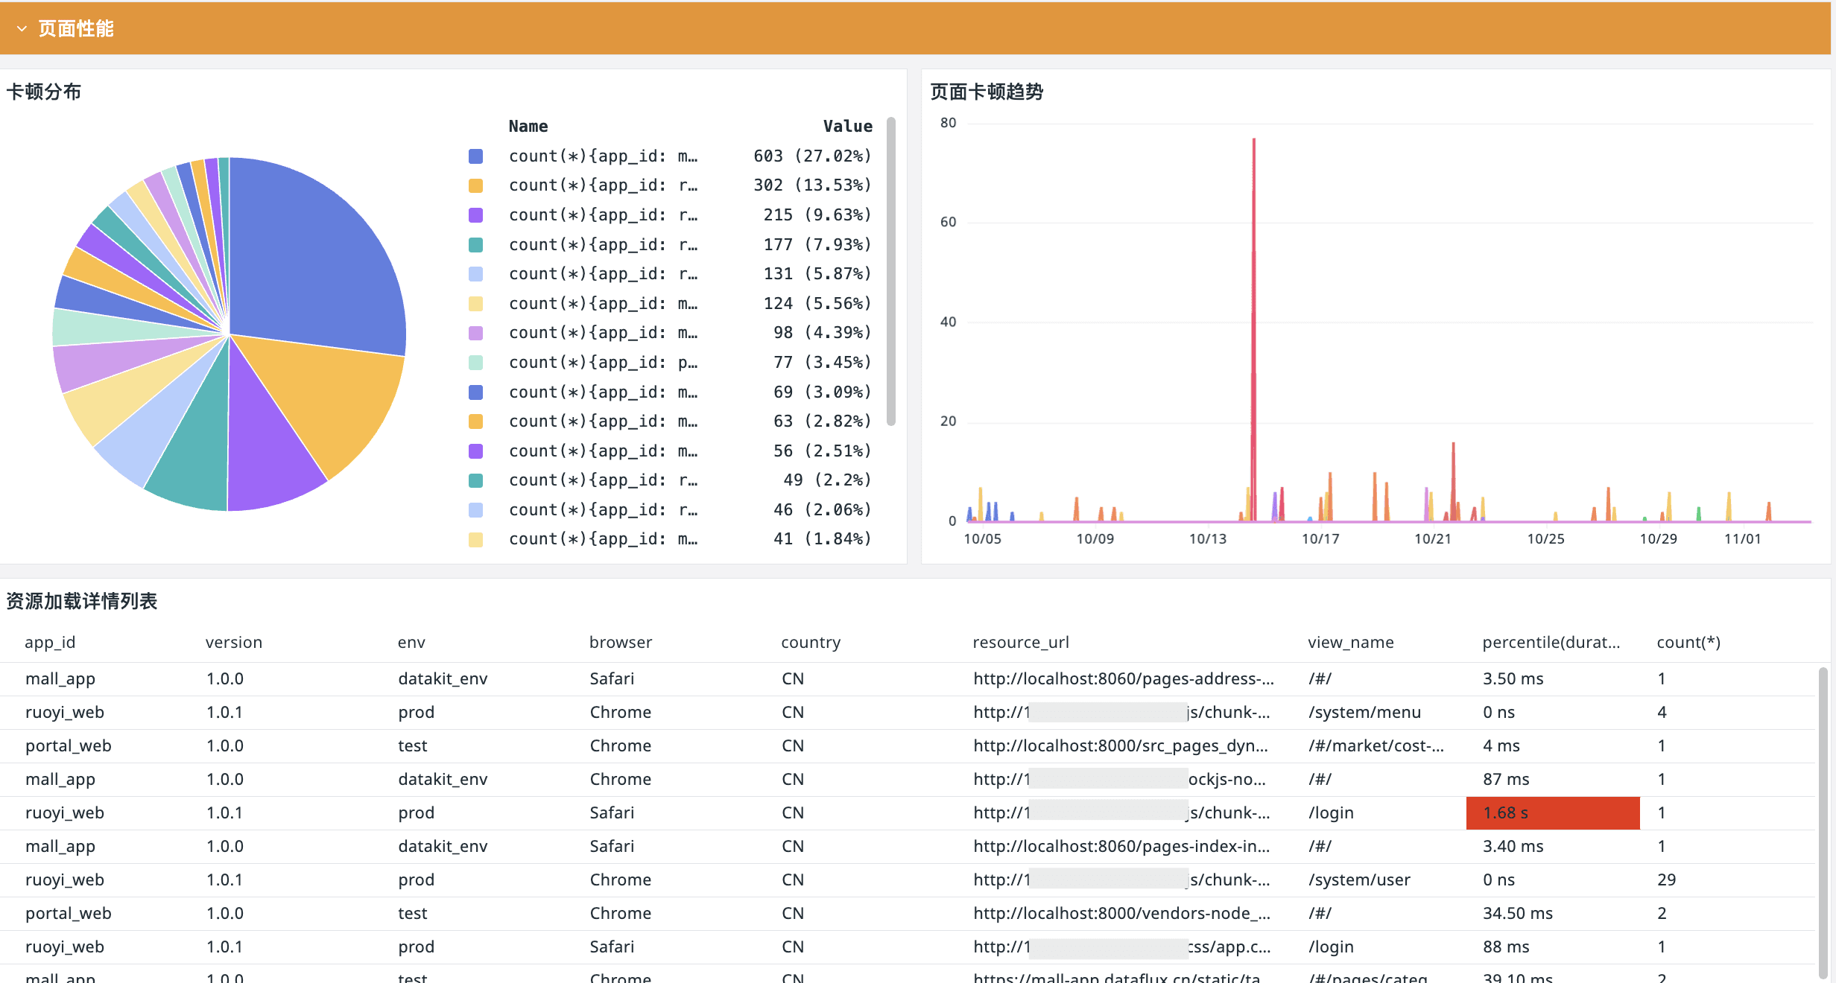Click the 卡顿分布 panel title
This screenshot has width=1836, height=983.
43,92
